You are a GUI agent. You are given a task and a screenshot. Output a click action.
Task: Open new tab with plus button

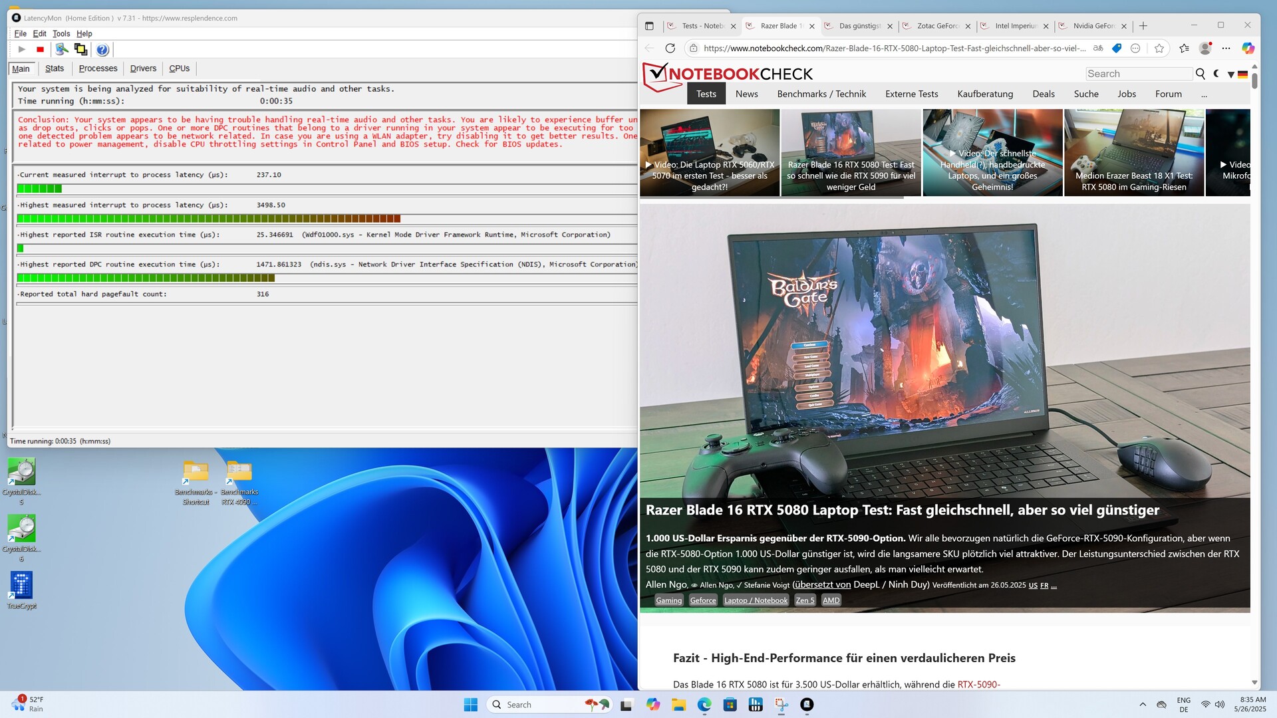1143,26
